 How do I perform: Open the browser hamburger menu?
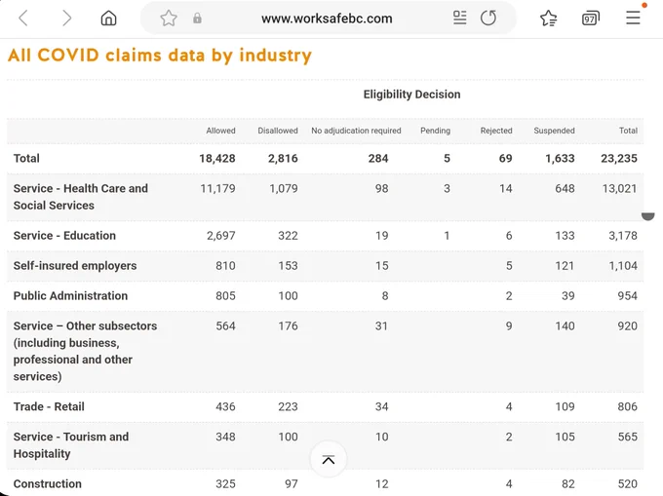(x=633, y=18)
